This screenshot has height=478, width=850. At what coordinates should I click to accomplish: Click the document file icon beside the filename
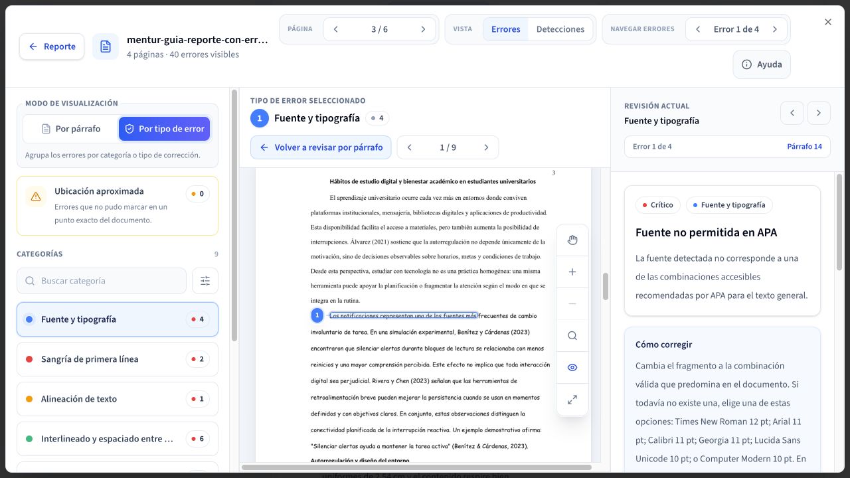[106, 46]
